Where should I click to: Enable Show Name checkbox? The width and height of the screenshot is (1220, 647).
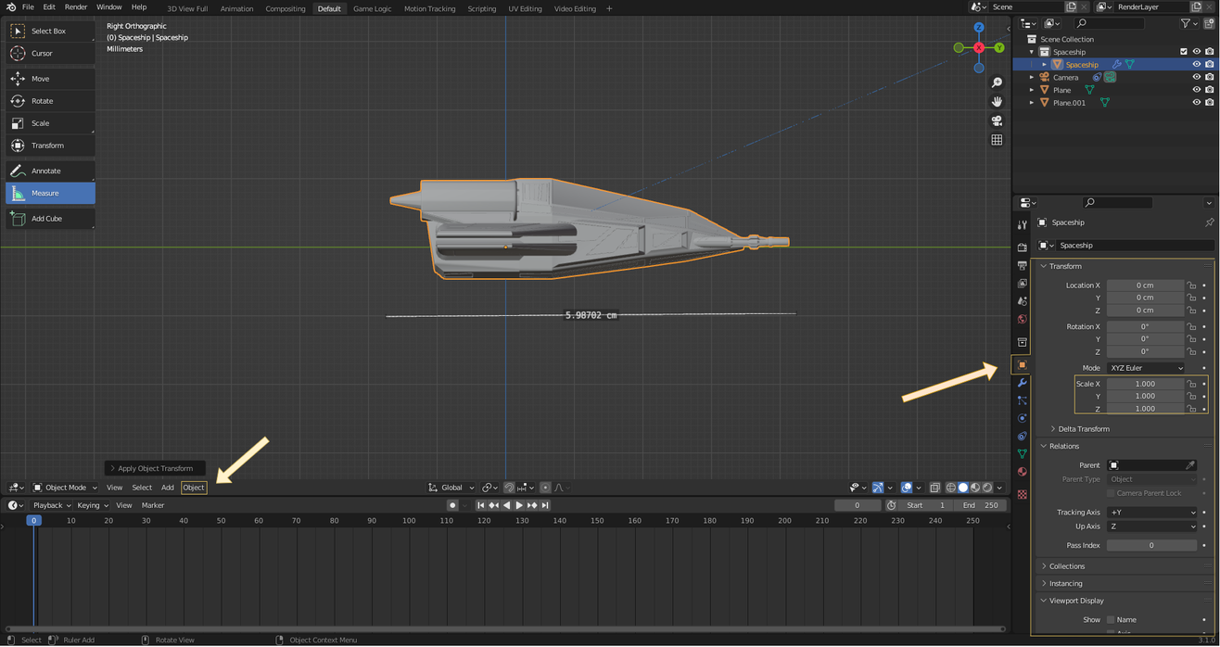click(1111, 619)
